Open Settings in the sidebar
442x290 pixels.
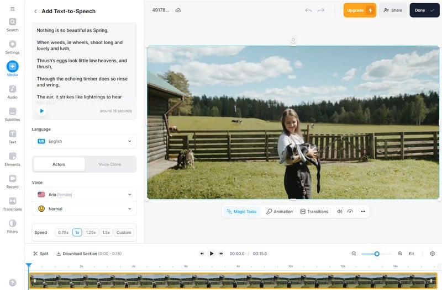coord(12,47)
